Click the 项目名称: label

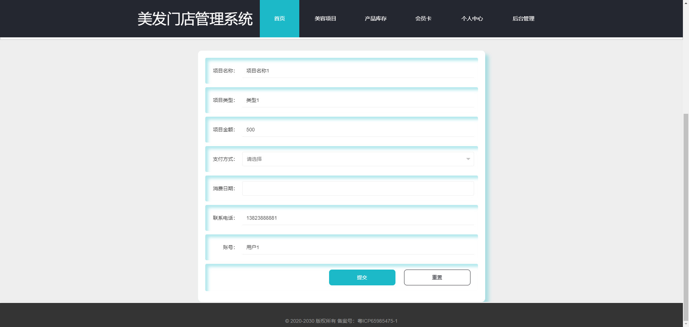click(x=224, y=71)
